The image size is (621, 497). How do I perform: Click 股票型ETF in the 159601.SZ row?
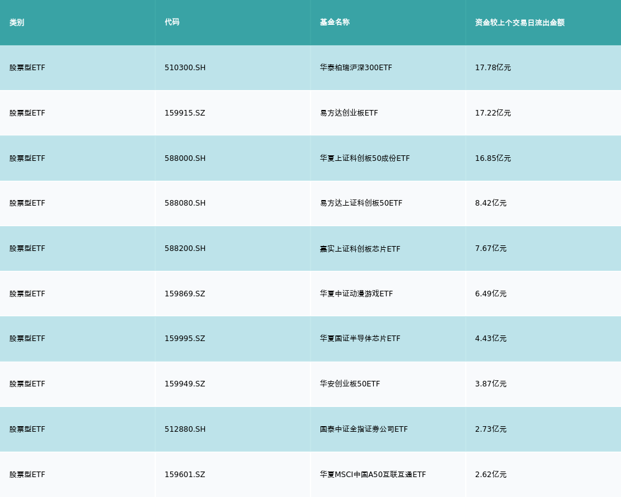[27, 475]
